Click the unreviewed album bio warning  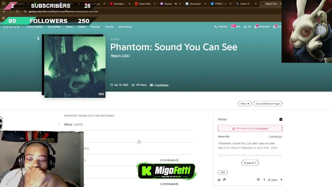tap(250, 128)
